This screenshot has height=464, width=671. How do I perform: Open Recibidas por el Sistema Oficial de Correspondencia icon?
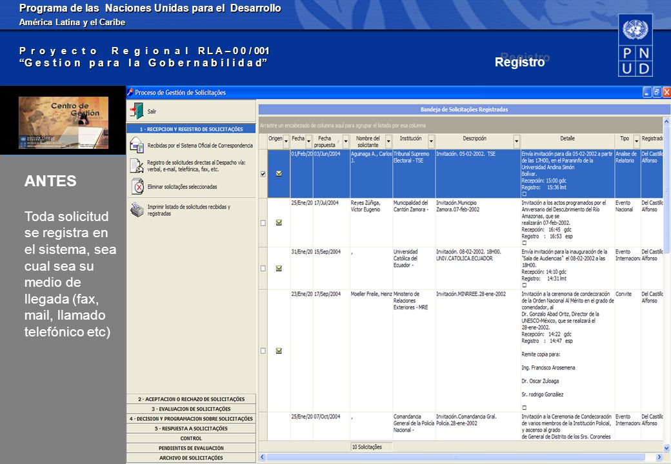coord(137,145)
